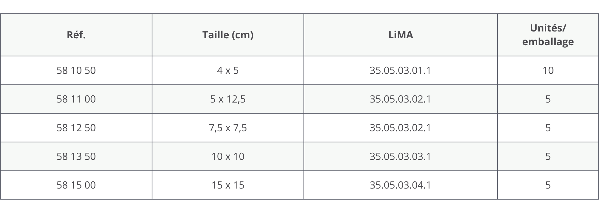Viewport: 599px width, 206px height.
Task: Select LiMA code 35.05.03.03.1
Action: point(400,156)
